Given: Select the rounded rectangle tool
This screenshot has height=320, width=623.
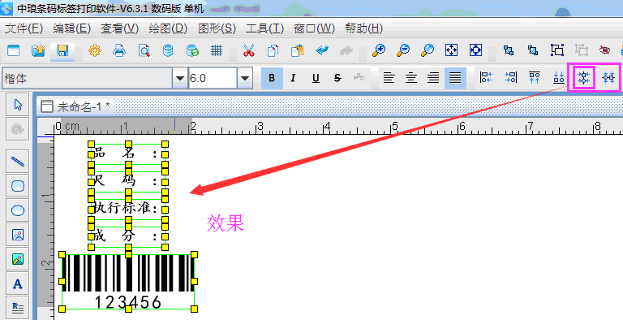Looking at the screenshot, I should click(18, 186).
